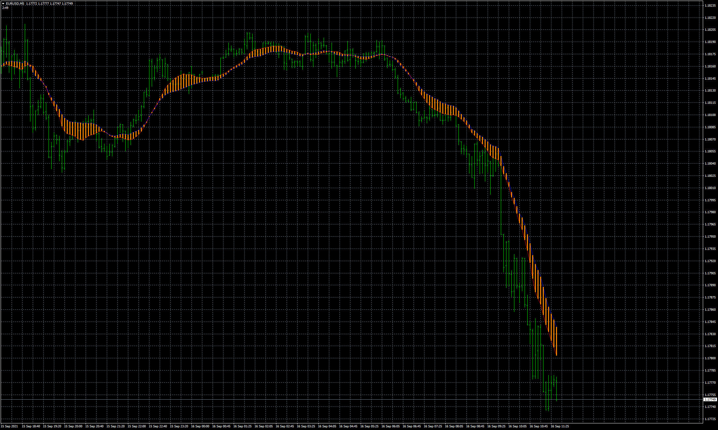
Task: Click the 1.17980 price axis label
Action: click(x=710, y=212)
